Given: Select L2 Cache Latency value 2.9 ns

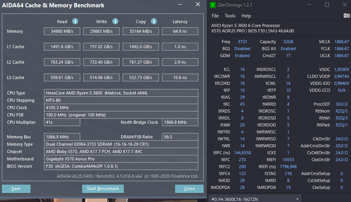Looking at the screenshot, I should (x=180, y=62).
